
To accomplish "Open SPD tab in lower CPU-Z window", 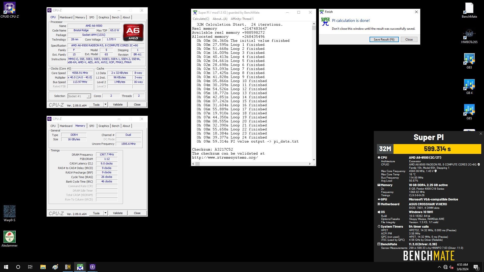I will [x=92, y=126].
